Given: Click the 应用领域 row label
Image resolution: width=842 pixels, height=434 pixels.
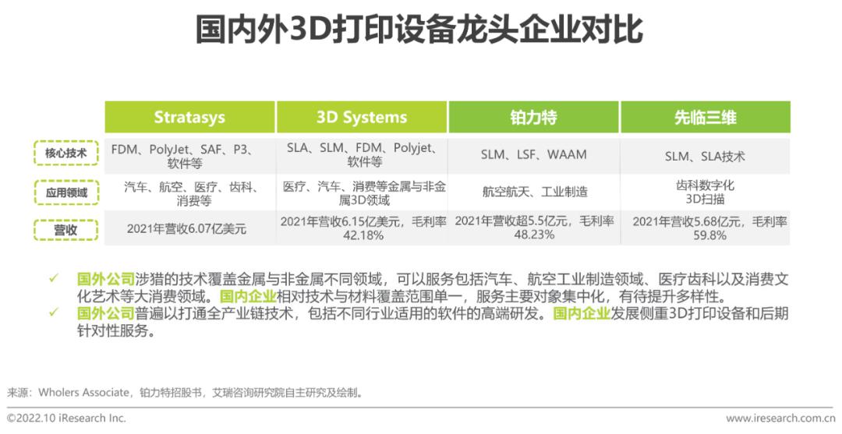Looking at the screenshot, I should 66,192.
